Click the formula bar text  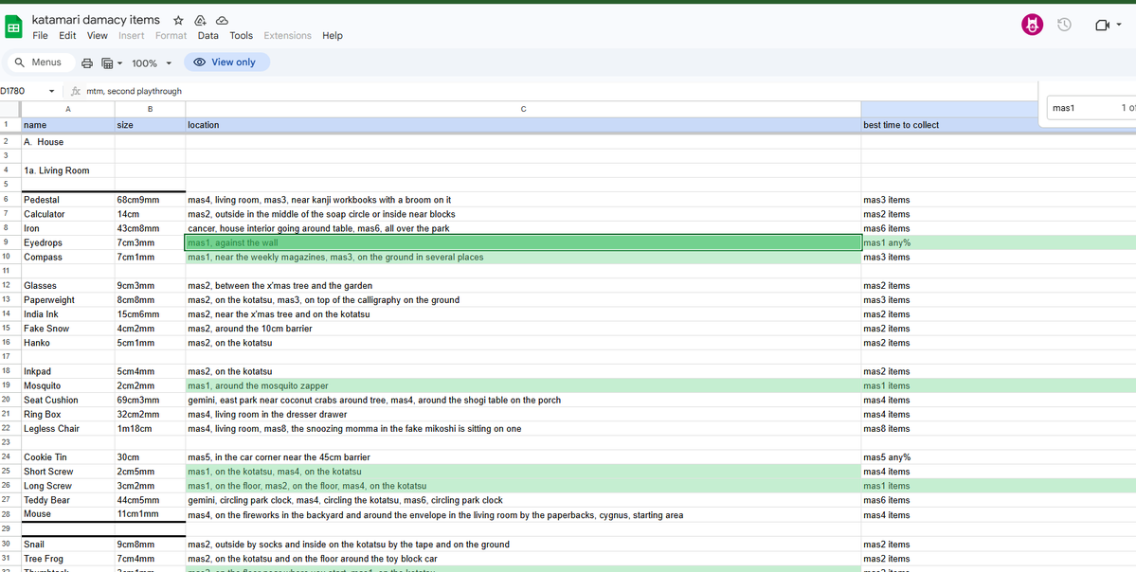[134, 91]
